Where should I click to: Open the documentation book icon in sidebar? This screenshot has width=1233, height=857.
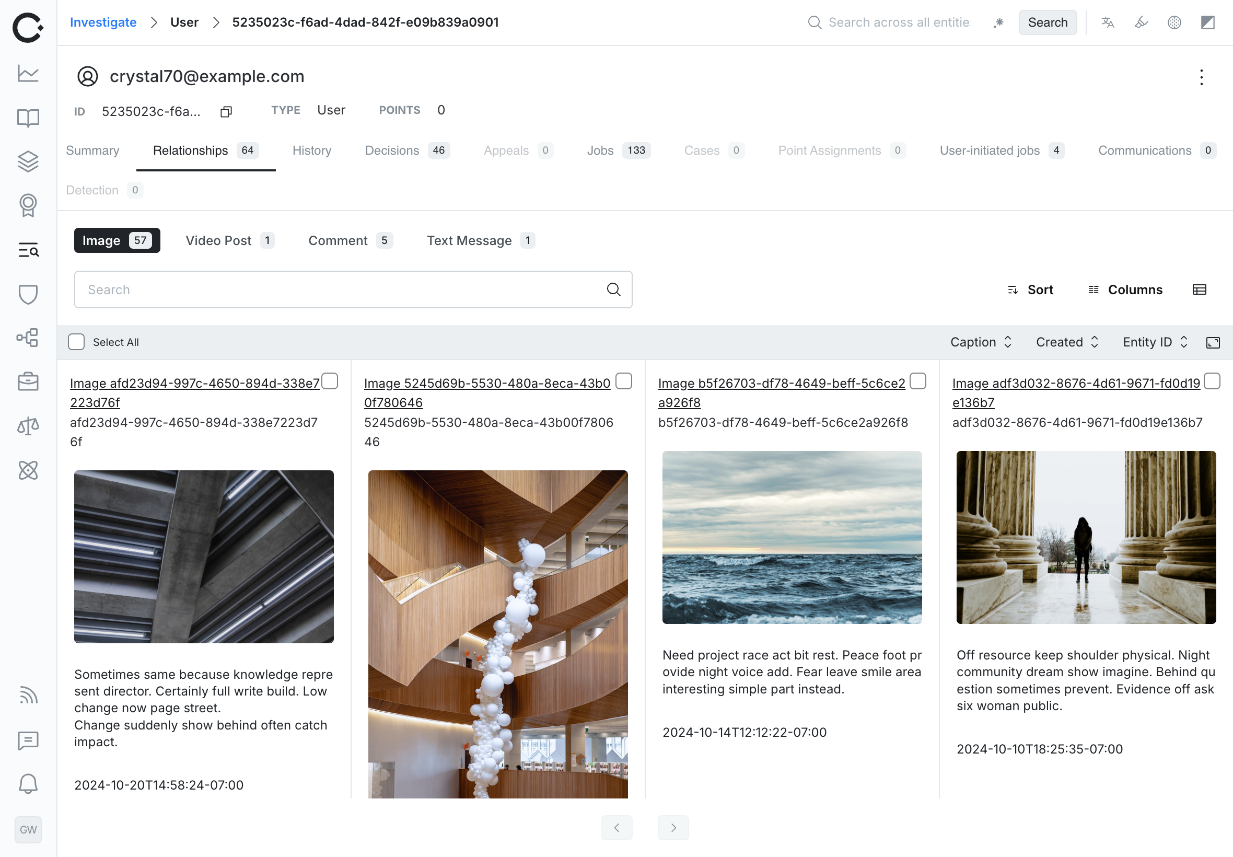click(28, 118)
